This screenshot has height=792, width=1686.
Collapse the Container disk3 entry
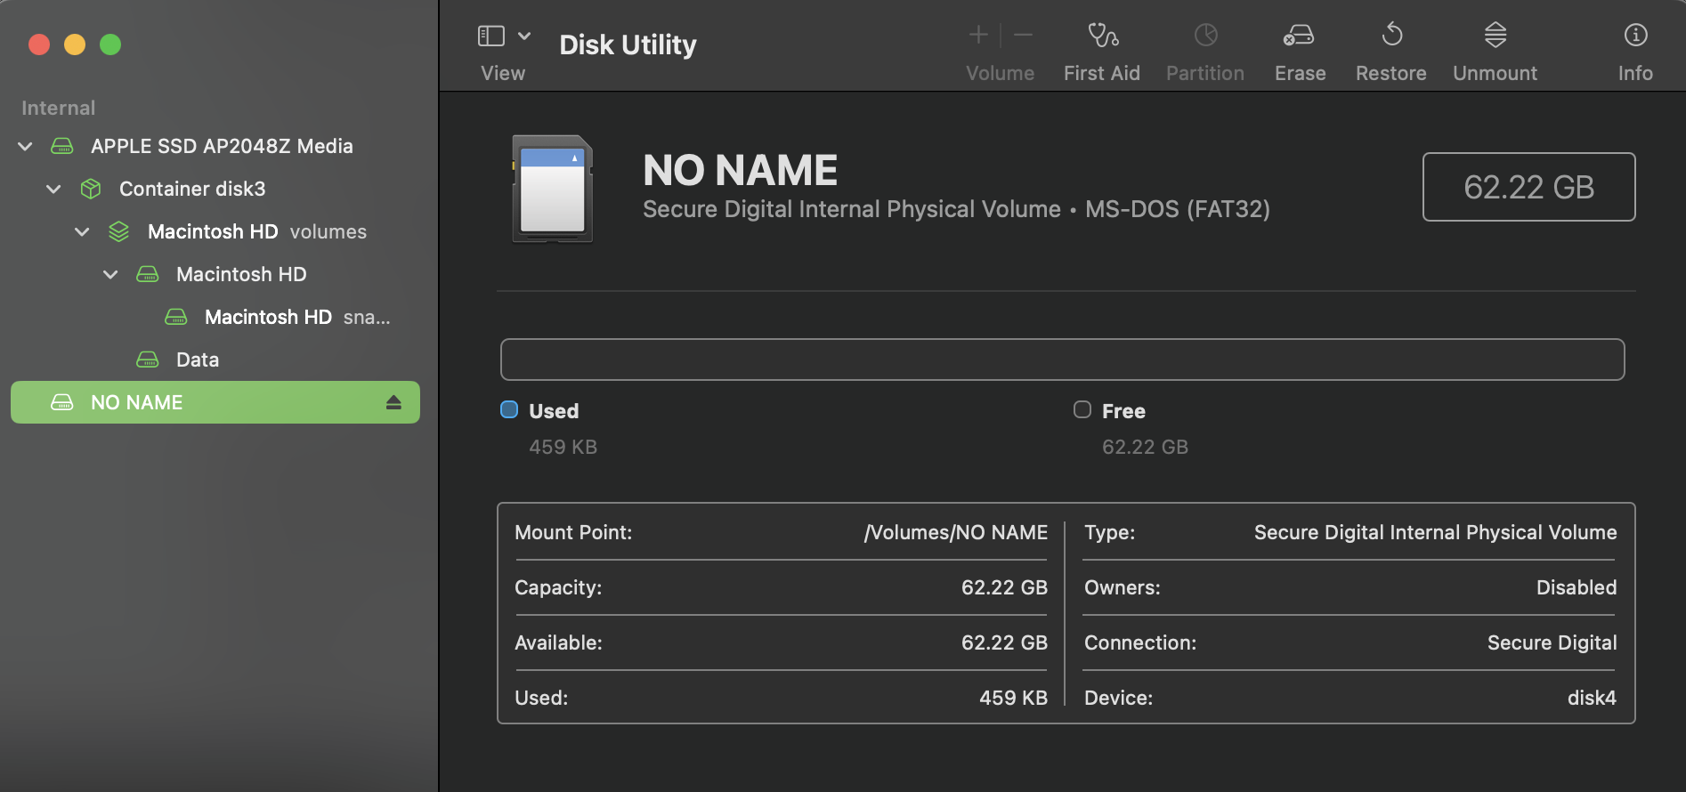tap(54, 189)
